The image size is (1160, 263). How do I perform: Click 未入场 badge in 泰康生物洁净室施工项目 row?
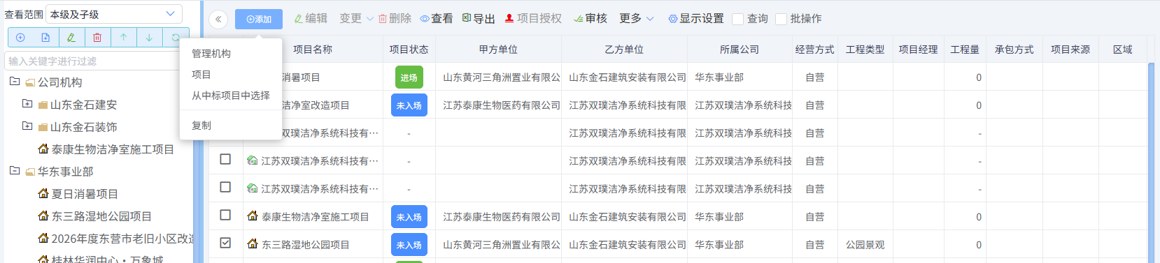click(x=409, y=217)
